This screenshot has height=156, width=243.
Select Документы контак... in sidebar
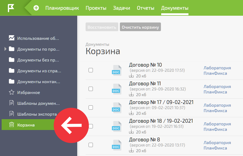39,82
